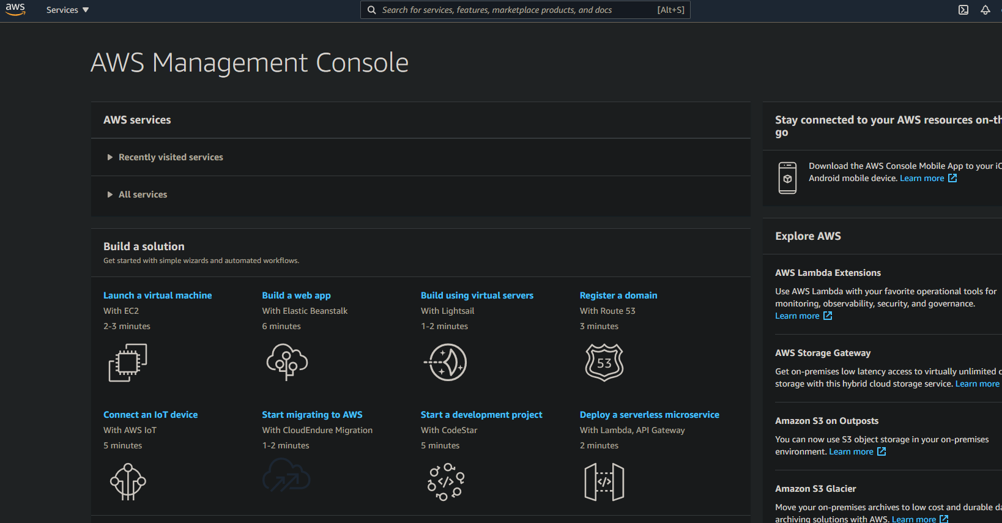Open the Services dropdown menu
The height and width of the screenshot is (523, 1002).
click(67, 10)
